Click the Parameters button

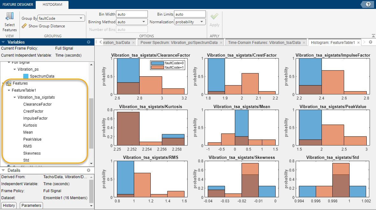31,206
